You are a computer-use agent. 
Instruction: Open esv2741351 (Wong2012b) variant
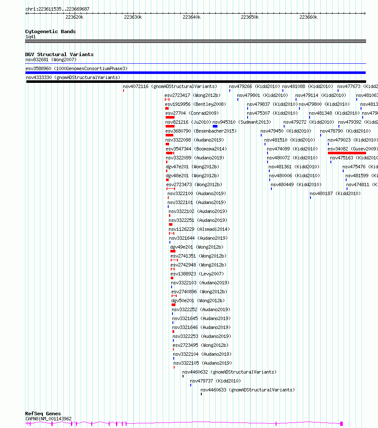[198, 256]
